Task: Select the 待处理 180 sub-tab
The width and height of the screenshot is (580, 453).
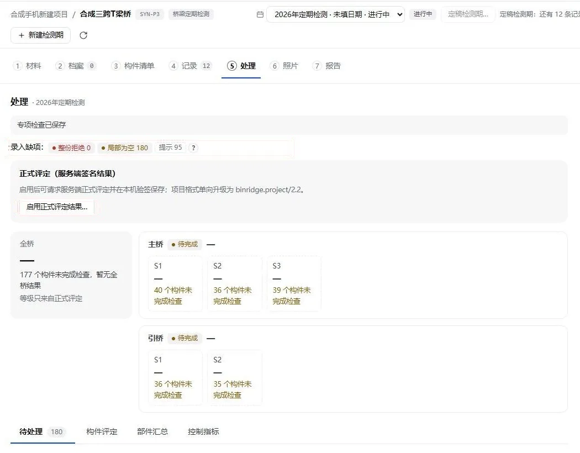Action: tap(43, 431)
